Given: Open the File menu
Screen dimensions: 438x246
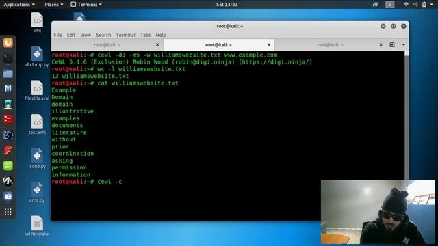Looking at the screenshot, I should 57,35.
